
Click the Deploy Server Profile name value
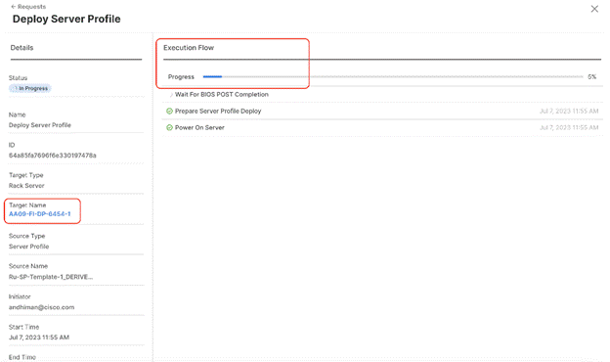(40, 125)
